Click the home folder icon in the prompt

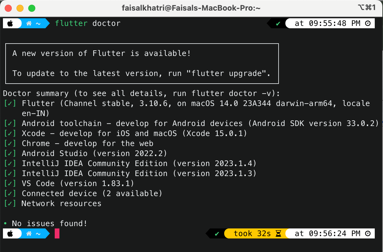(x=29, y=23)
